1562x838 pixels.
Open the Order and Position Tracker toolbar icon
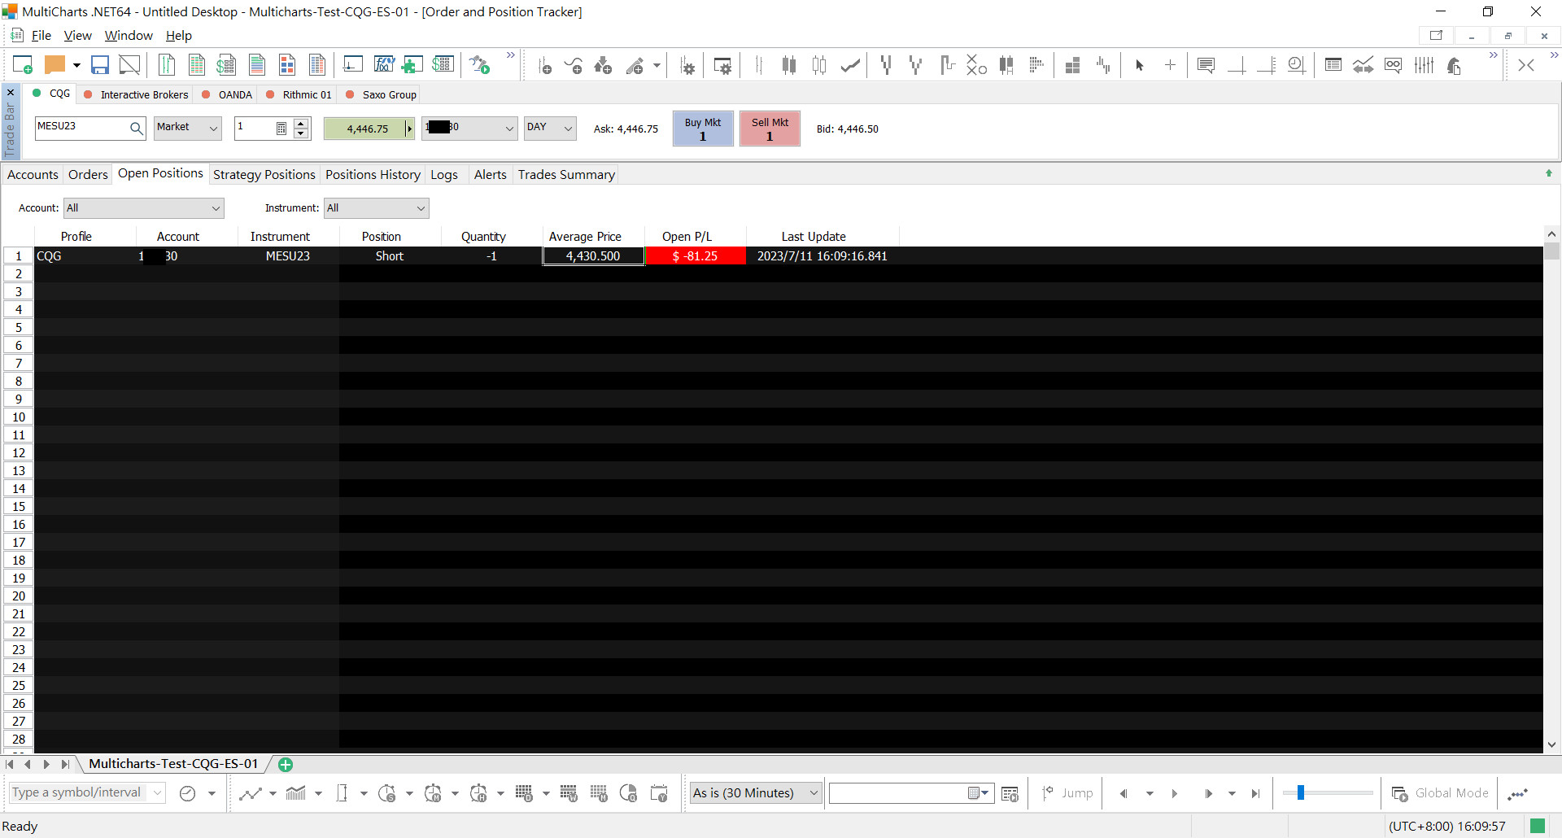coord(443,65)
